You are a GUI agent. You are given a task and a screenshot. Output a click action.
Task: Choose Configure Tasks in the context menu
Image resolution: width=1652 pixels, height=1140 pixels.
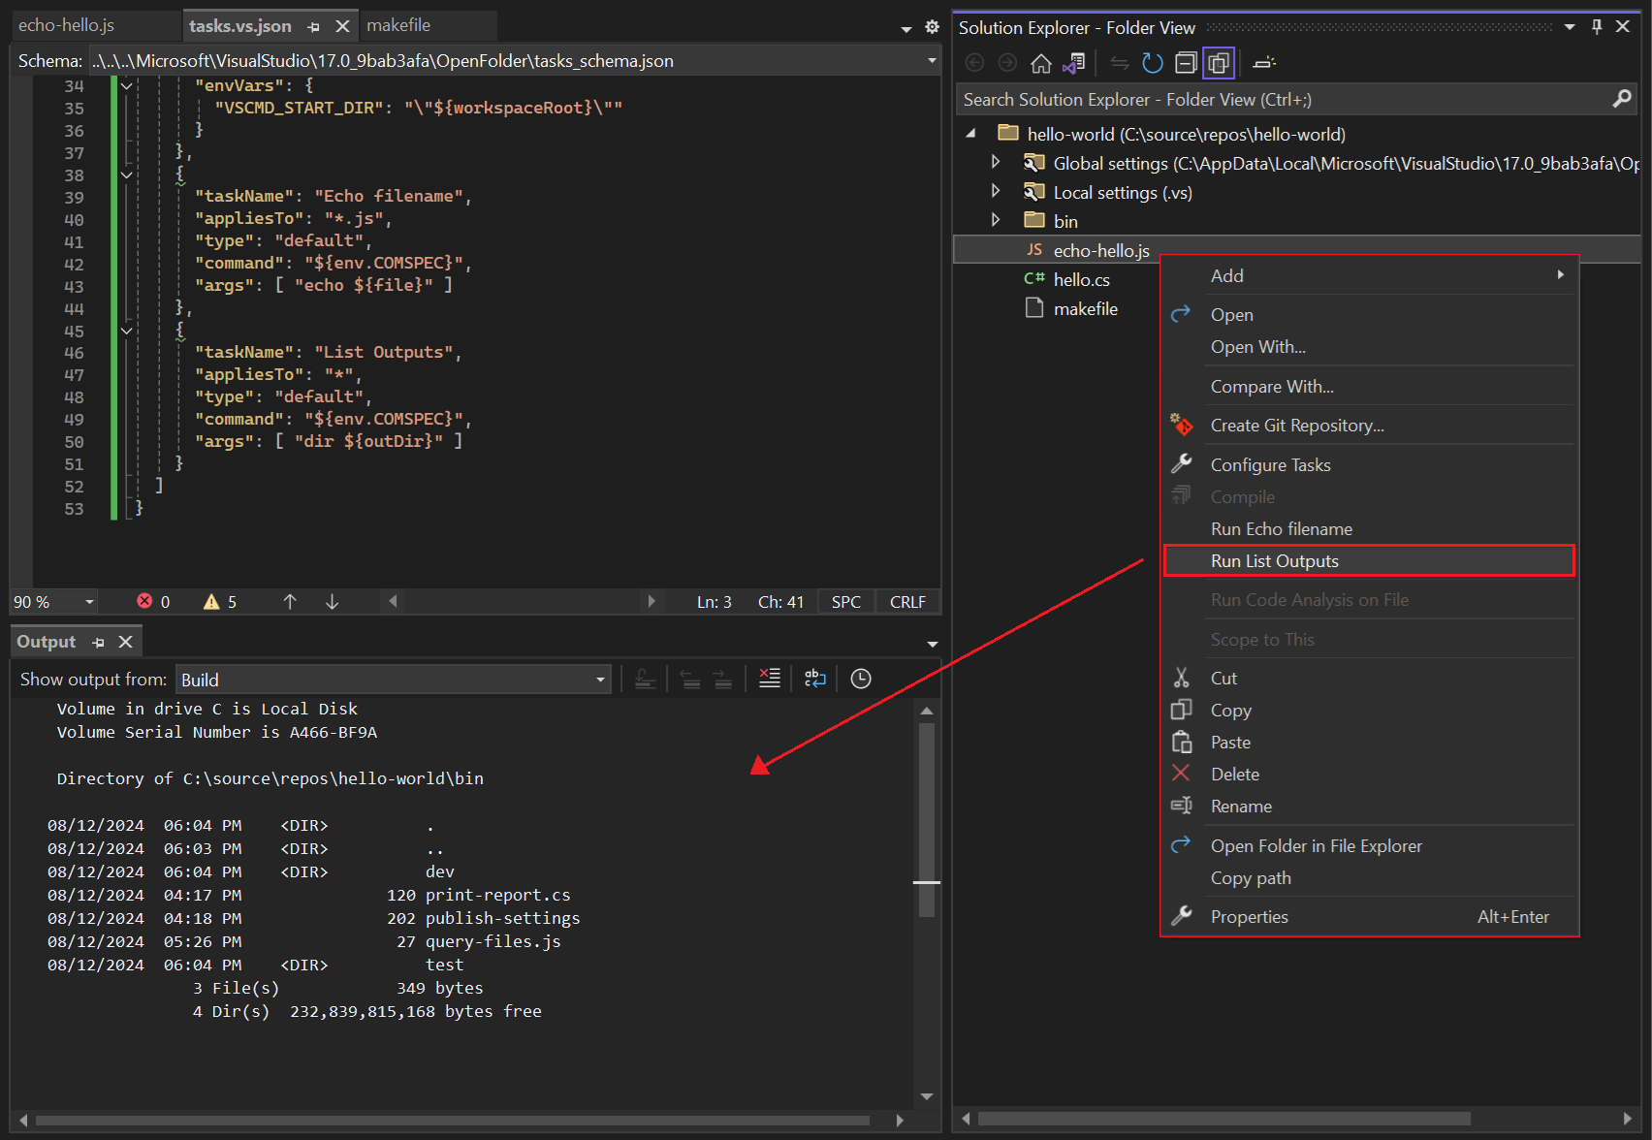(1270, 464)
